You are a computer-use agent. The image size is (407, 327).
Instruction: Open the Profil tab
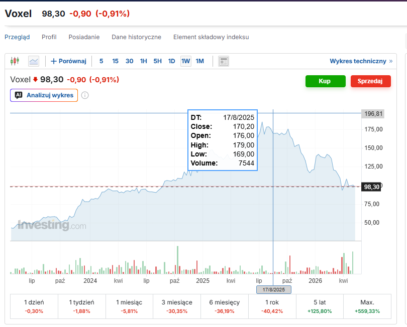coord(49,37)
